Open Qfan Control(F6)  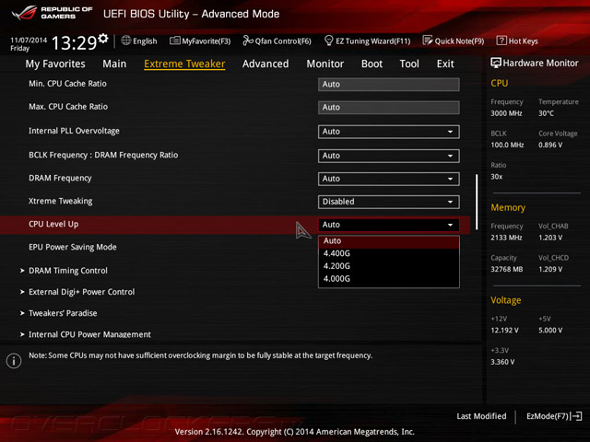(277, 41)
